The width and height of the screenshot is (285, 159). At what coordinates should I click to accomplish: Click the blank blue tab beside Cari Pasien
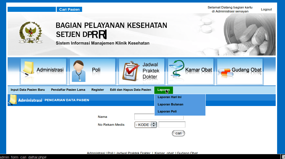[32, 9]
